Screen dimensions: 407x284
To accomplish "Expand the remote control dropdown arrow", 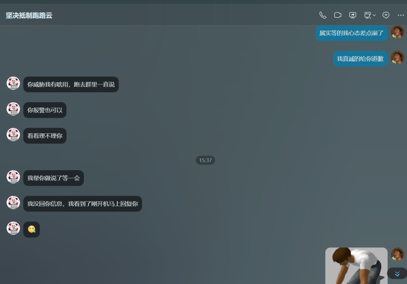I will click(x=374, y=15).
